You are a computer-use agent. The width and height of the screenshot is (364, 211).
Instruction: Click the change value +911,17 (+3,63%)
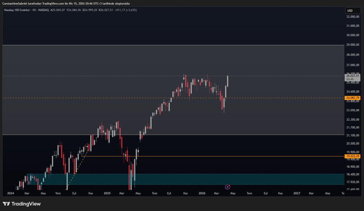[126, 10]
